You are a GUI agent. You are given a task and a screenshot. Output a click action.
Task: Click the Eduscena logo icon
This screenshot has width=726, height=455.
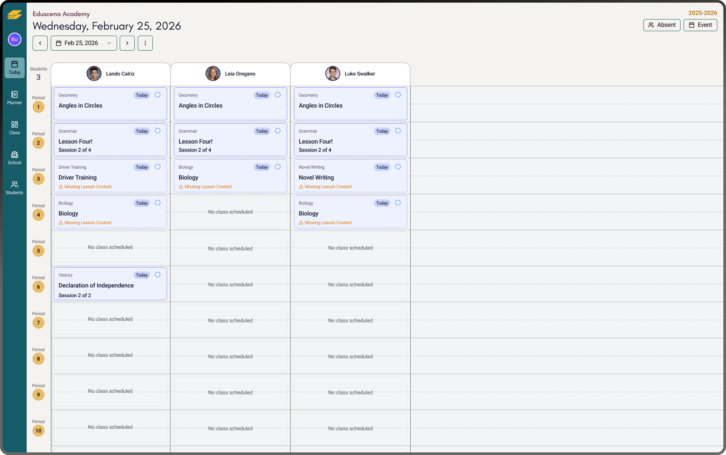[x=15, y=15]
